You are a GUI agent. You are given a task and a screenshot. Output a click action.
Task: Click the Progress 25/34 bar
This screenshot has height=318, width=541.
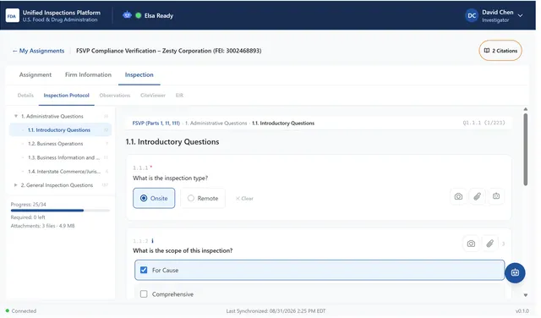[x=60, y=211]
